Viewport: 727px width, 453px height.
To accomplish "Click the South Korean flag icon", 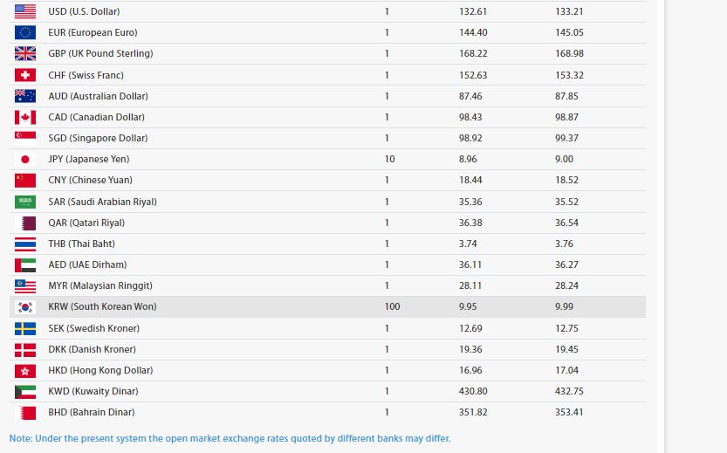I will tap(25, 307).
